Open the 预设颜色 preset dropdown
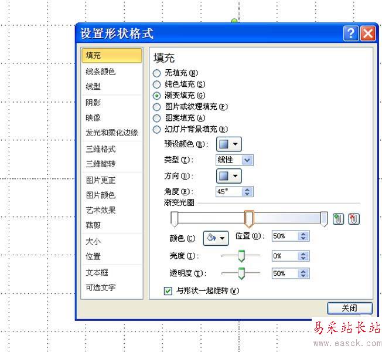This screenshot has width=382, height=352. click(x=229, y=144)
